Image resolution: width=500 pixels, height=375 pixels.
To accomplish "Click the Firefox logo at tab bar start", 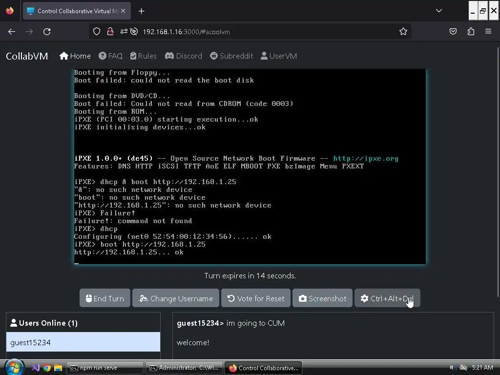I will coord(10,11).
